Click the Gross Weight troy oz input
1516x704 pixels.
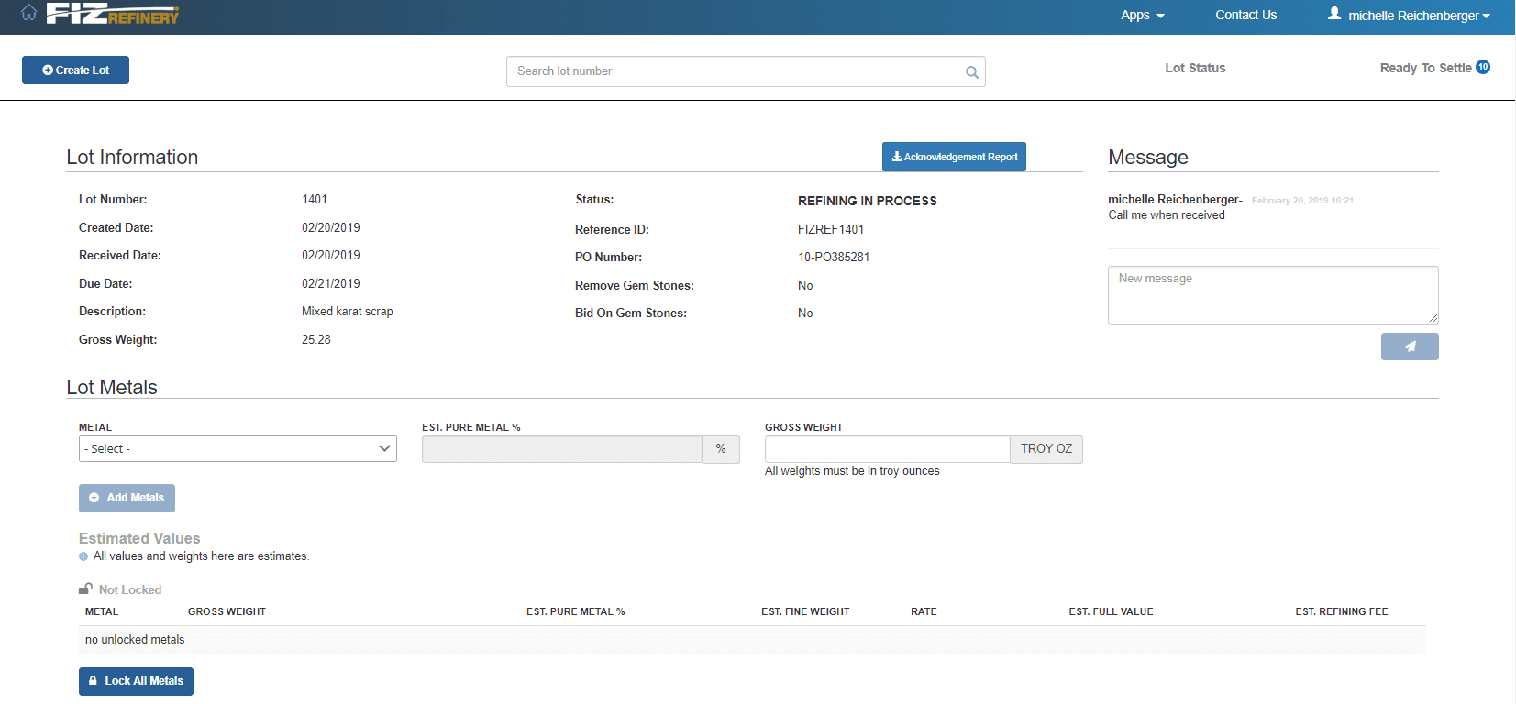pyautogui.click(x=887, y=449)
